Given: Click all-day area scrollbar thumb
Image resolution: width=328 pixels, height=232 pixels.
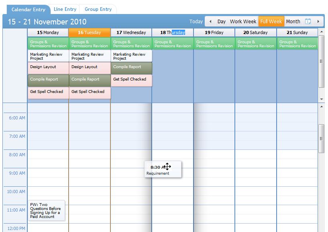Looking at the screenshot, I should 321,61.
